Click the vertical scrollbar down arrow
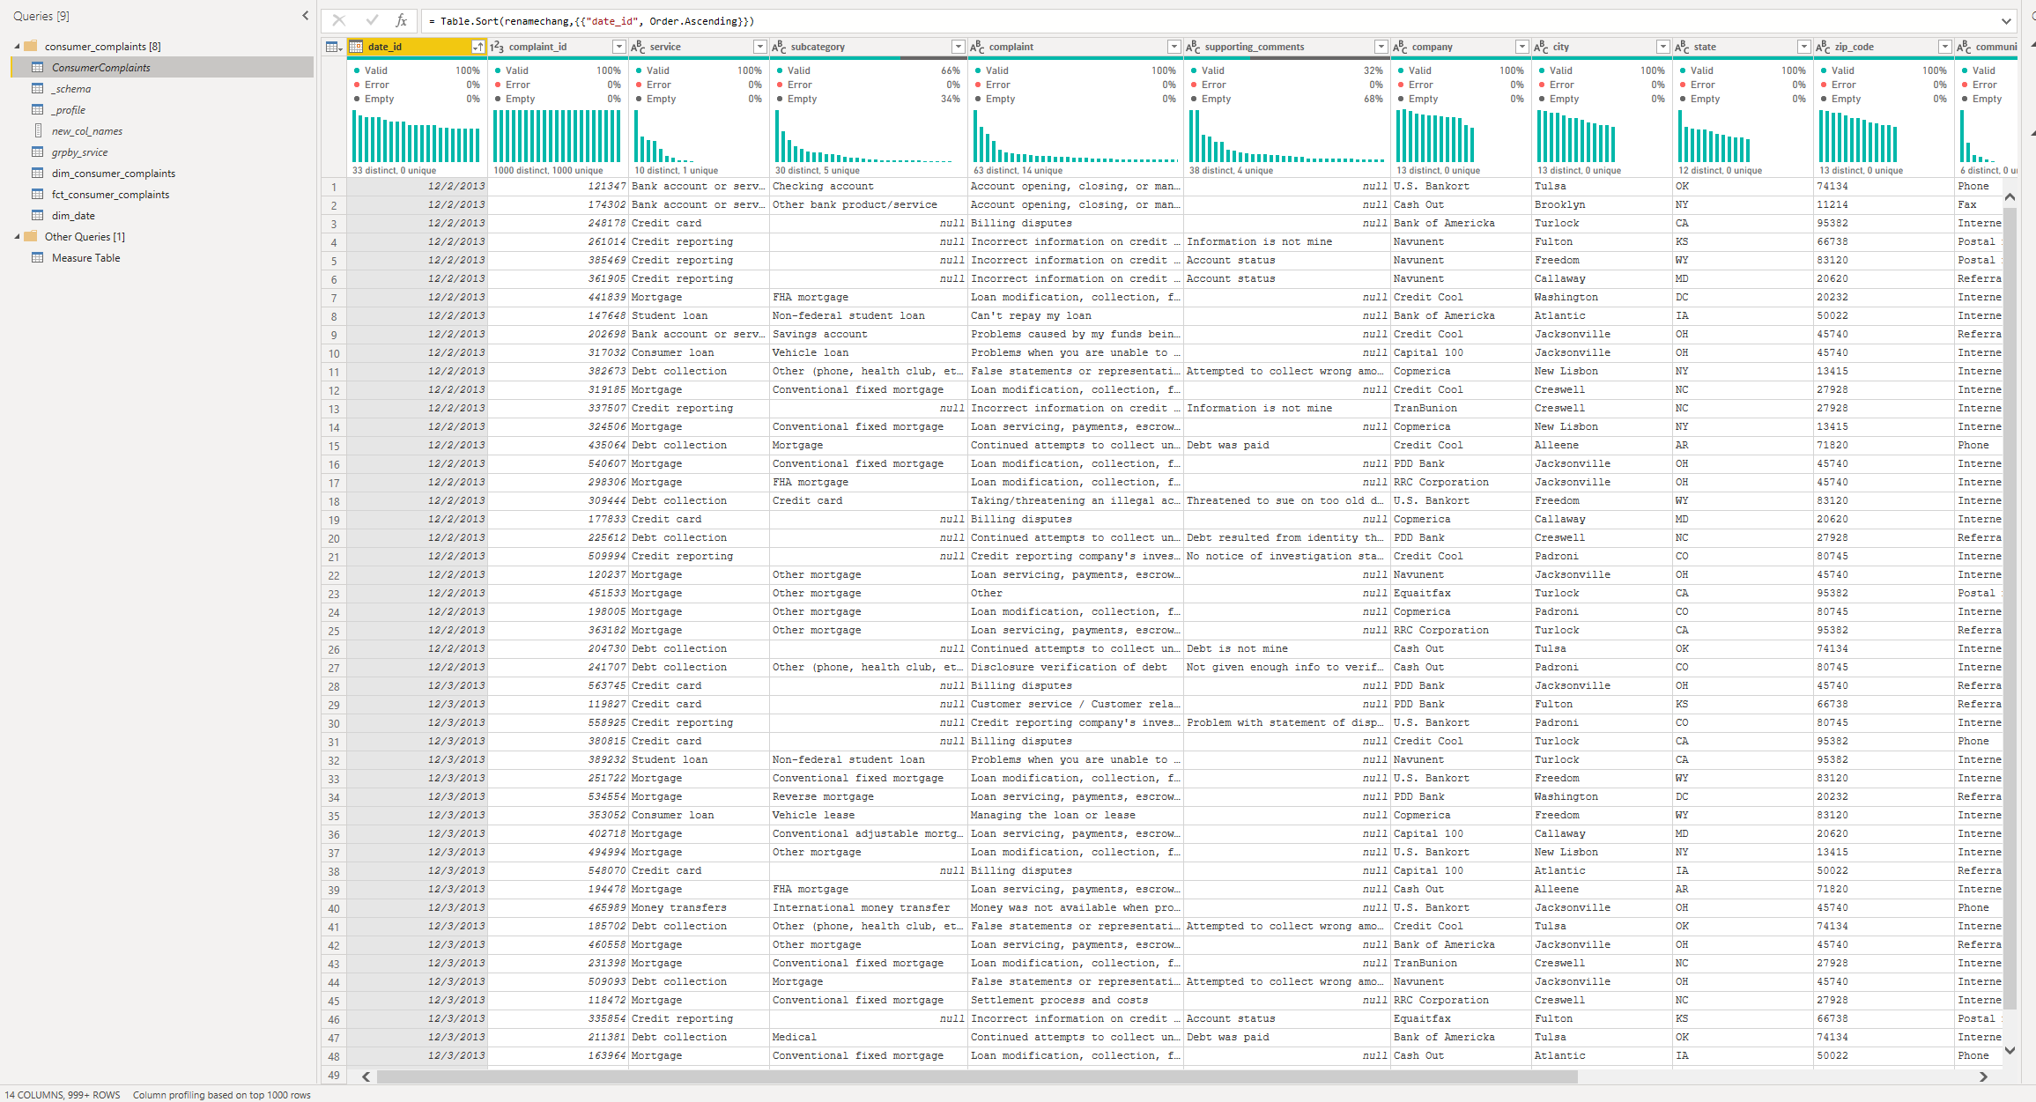 click(x=2010, y=1050)
